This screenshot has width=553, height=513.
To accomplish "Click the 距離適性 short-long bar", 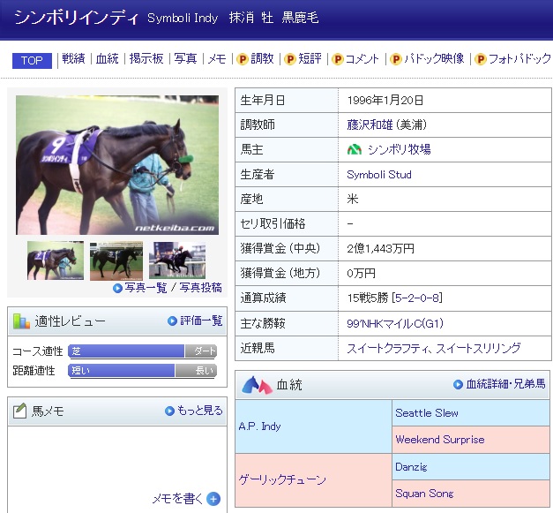I will [142, 371].
